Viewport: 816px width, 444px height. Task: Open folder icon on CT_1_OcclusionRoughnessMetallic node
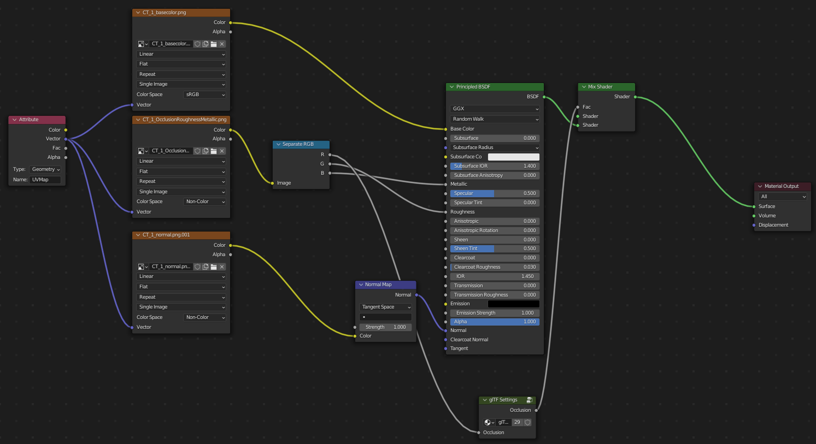tap(214, 151)
